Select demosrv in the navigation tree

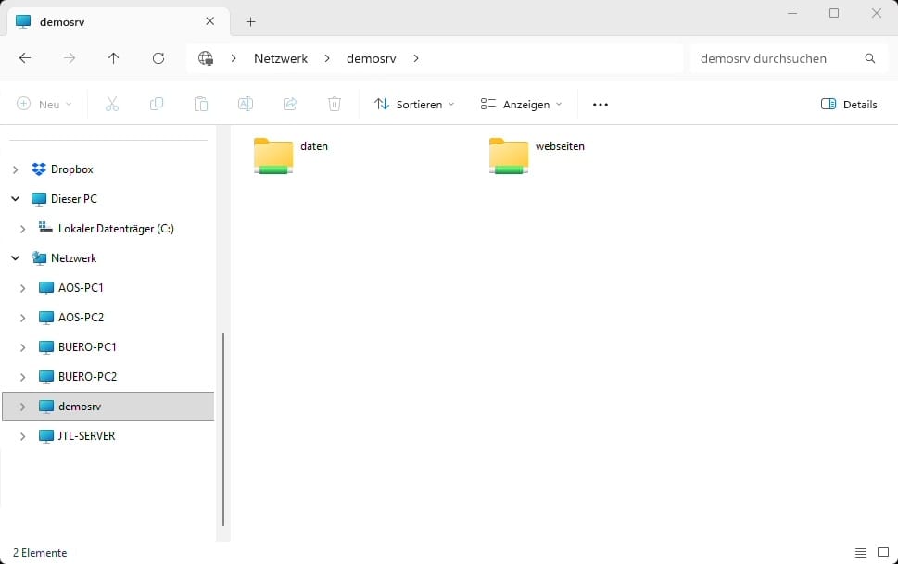pyautogui.click(x=108, y=407)
